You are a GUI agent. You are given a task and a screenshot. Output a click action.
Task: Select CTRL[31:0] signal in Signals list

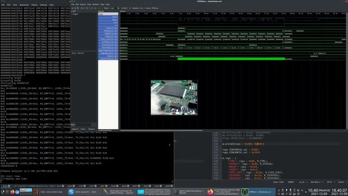coord(108,28)
